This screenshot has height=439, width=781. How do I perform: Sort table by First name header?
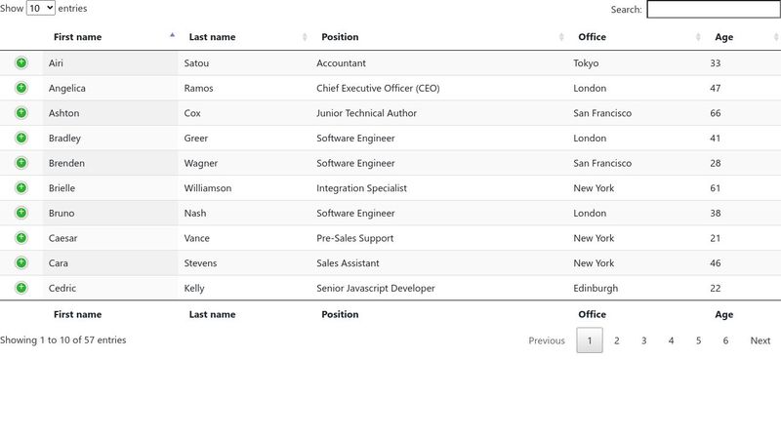78,37
